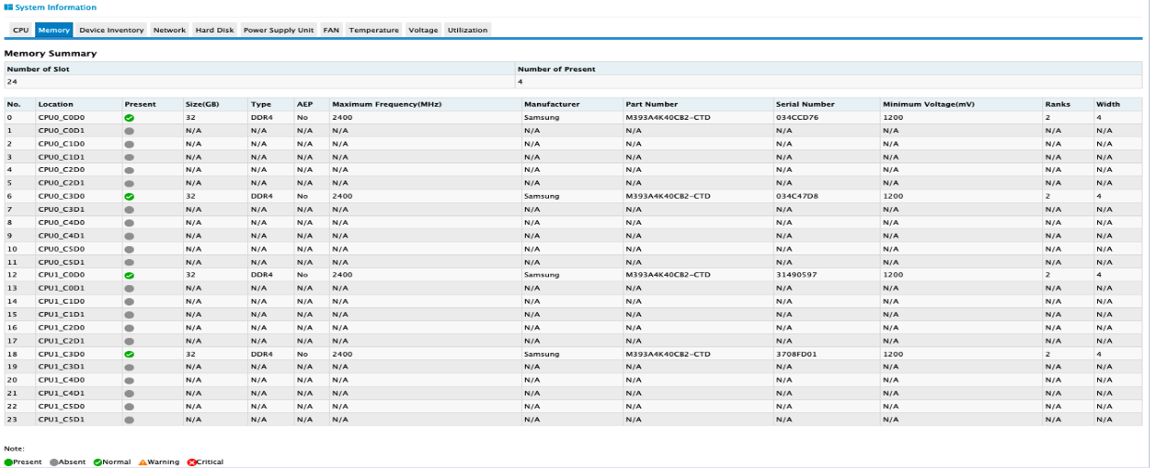The image size is (1150, 468).
Task: Click the Critical red legend icon
Action: click(192, 461)
